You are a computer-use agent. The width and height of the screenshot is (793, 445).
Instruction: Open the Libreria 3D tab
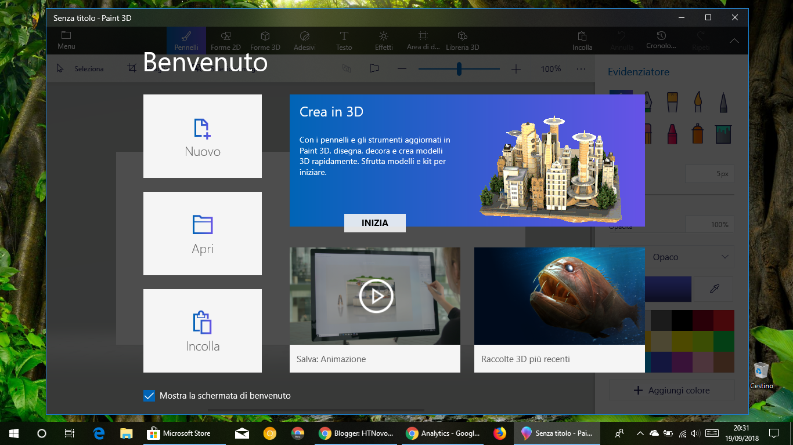click(x=462, y=41)
